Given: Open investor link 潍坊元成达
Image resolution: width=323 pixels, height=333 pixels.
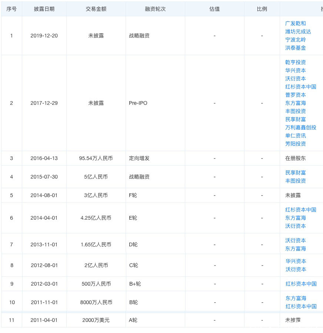Looking at the screenshot, I should pyautogui.click(x=298, y=31).
